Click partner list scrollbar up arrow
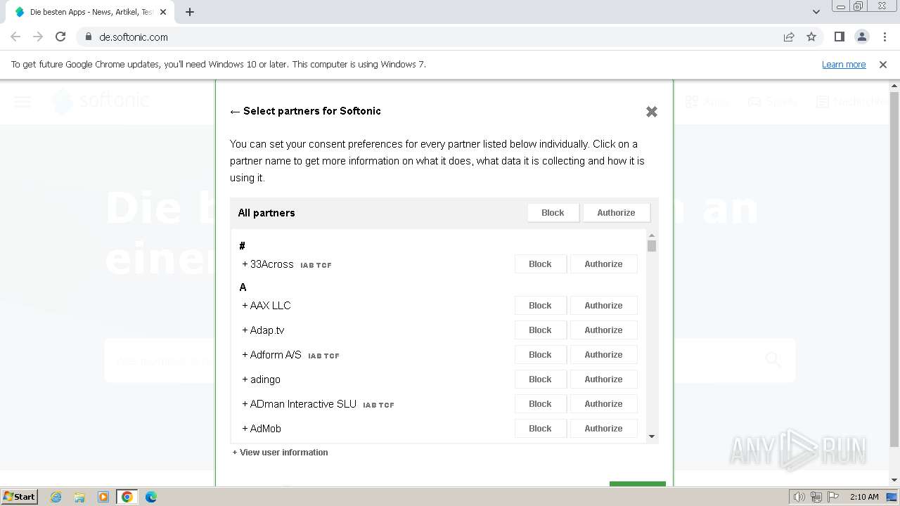The width and height of the screenshot is (900, 506). pyautogui.click(x=652, y=235)
